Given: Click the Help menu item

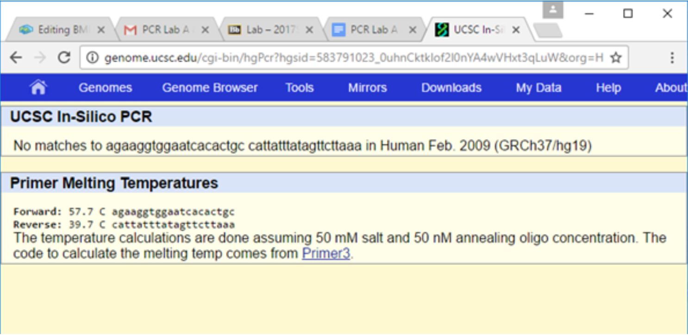Looking at the screenshot, I should pyautogui.click(x=608, y=88).
